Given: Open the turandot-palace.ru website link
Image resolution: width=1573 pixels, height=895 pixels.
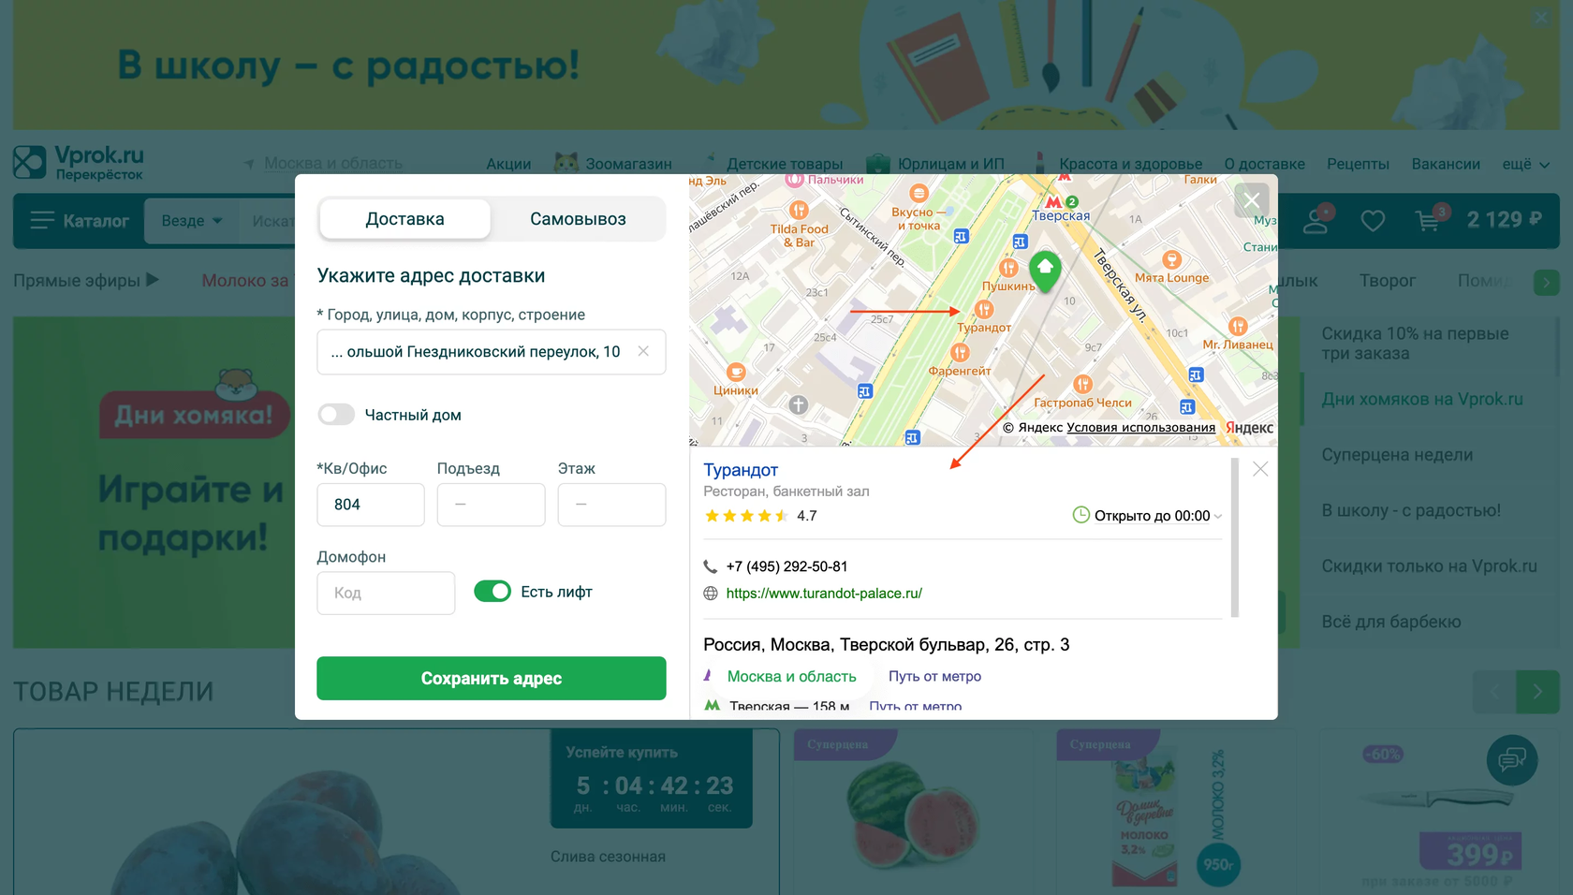Looking at the screenshot, I should pos(824,594).
